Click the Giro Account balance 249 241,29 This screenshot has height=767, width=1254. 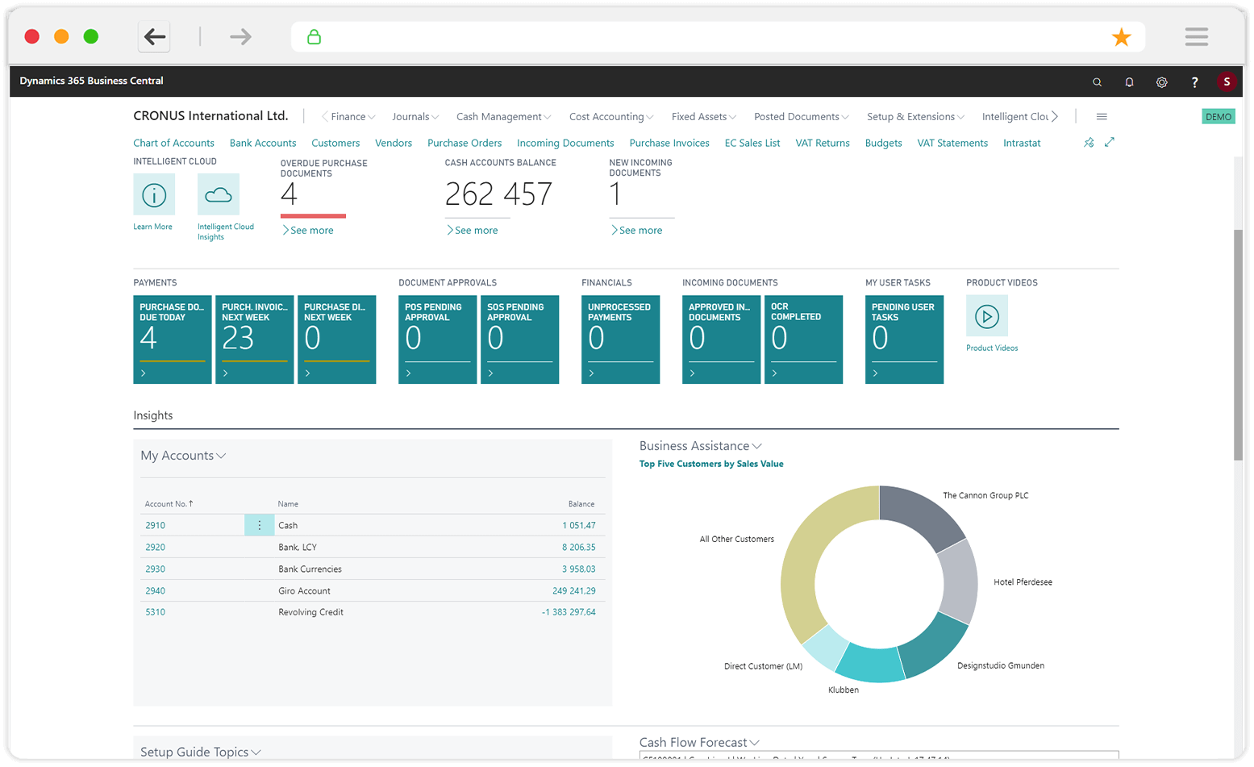tap(574, 591)
